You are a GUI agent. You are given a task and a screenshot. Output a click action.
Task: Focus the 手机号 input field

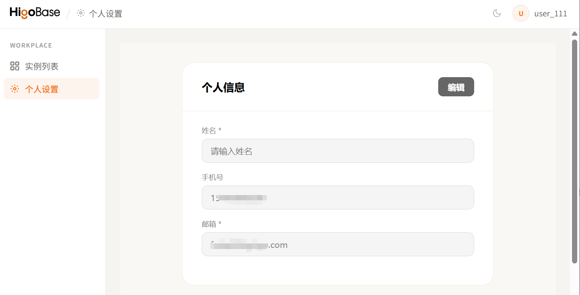point(338,197)
